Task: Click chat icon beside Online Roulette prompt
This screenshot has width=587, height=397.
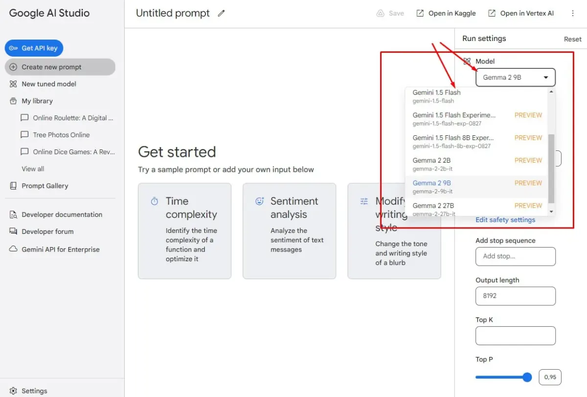Action: (x=24, y=118)
